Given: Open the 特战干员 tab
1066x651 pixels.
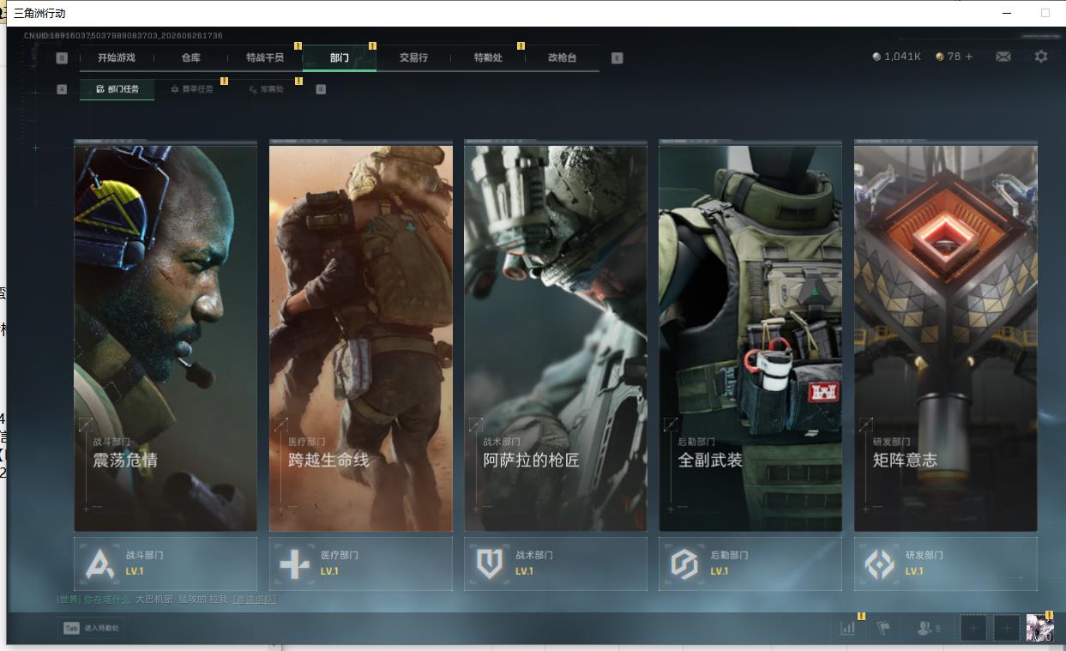Looking at the screenshot, I should pyautogui.click(x=265, y=57).
